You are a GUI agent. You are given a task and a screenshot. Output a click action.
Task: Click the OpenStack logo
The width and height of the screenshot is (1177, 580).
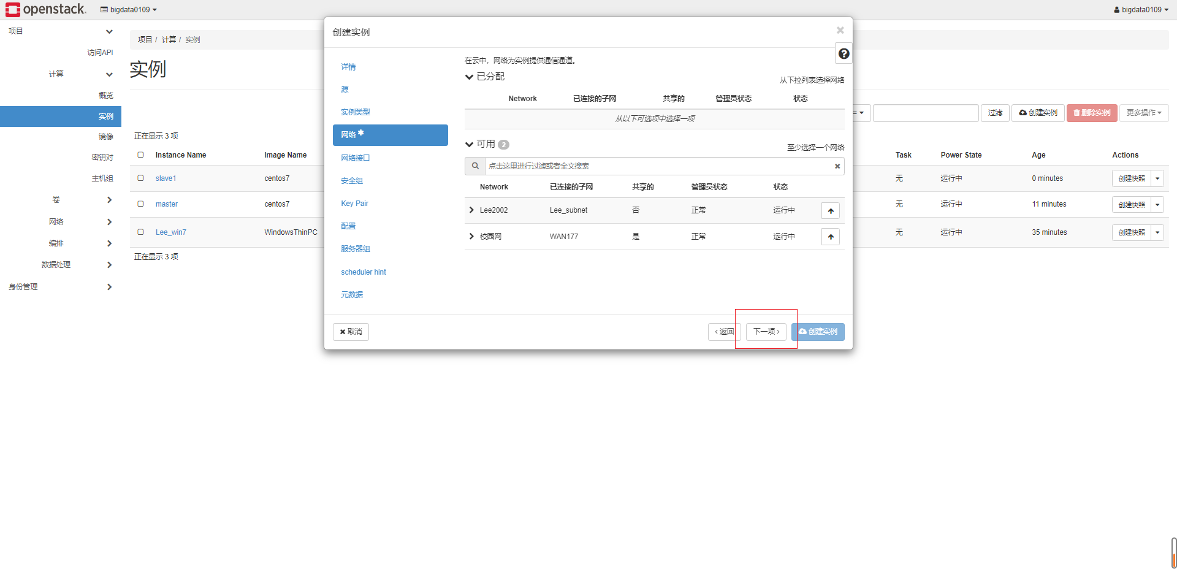(45, 9)
